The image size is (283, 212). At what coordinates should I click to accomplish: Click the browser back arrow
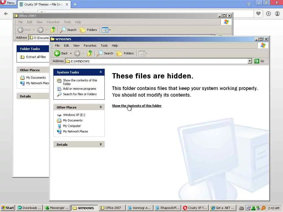click(6, 14)
